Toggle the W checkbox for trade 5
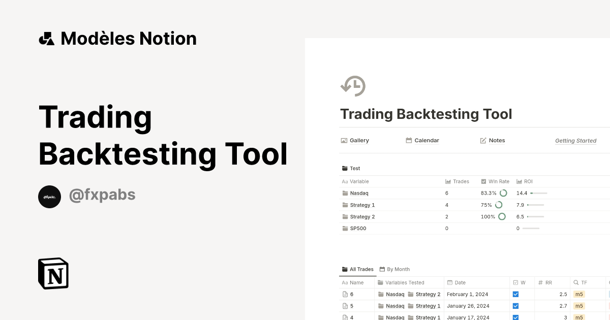The width and height of the screenshot is (610, 320). tap(515, 306)
